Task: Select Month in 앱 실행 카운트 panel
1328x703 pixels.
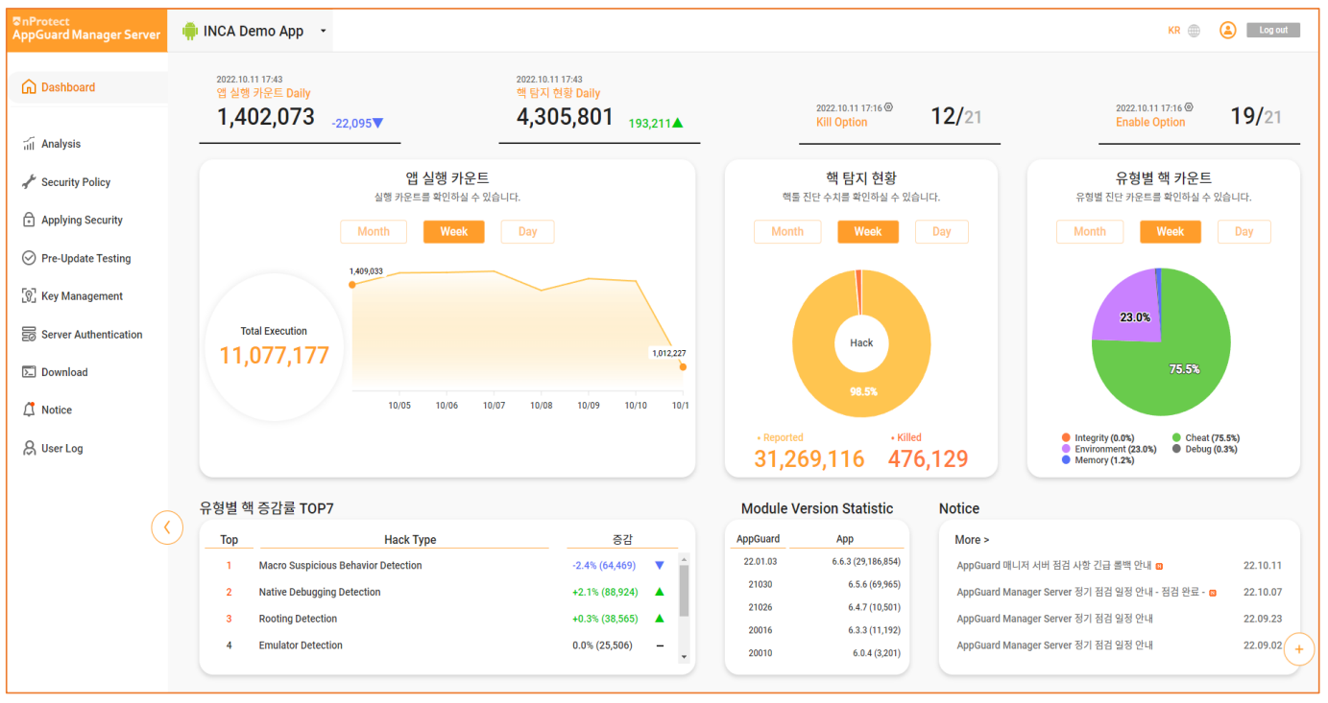Action: click(374, 231)
